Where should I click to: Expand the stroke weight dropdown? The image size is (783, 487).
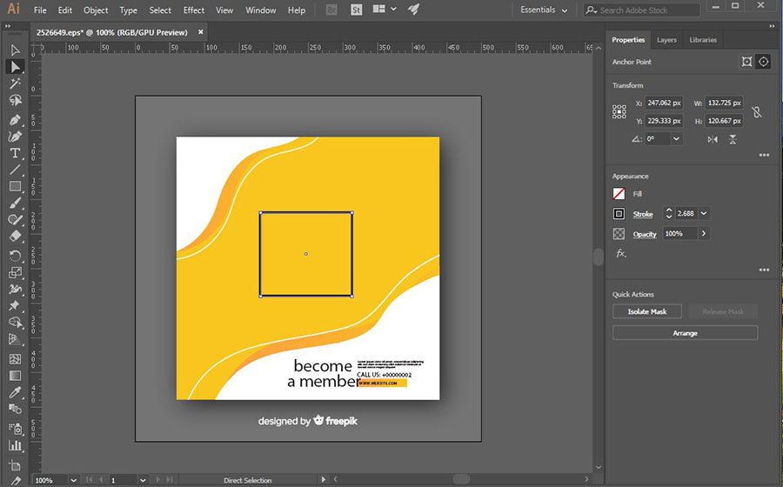[704, 214]
